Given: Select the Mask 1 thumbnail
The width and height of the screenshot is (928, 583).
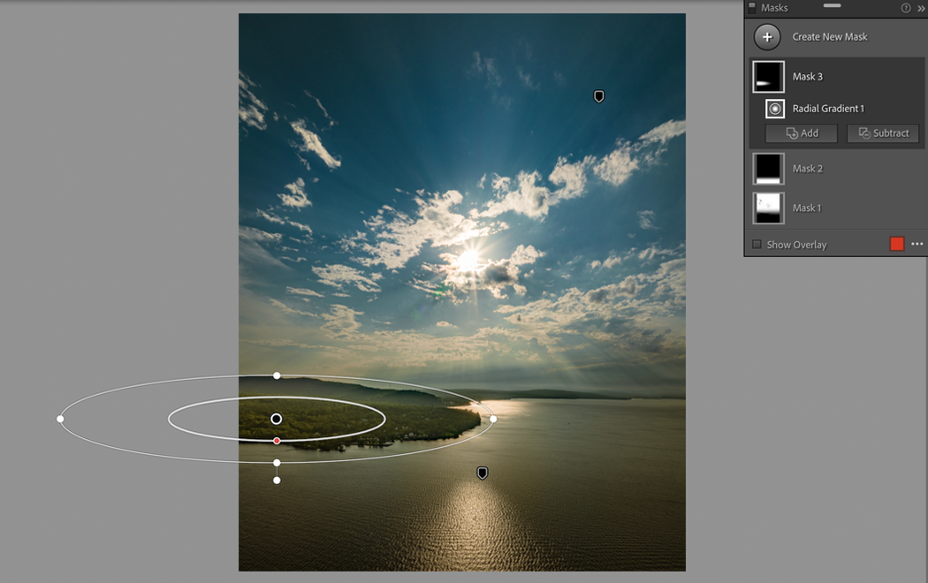Looking at the screenshot, I should pyautogui.click(x=768, y=208).
